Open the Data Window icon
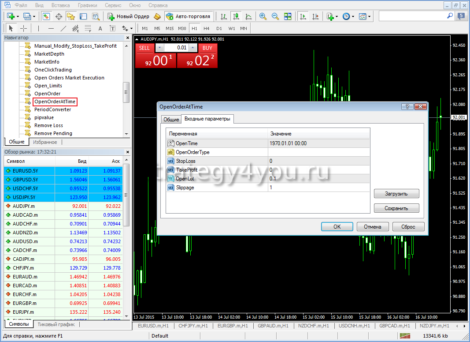 (59, 16)
